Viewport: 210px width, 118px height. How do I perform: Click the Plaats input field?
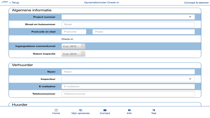click(144, 32)
